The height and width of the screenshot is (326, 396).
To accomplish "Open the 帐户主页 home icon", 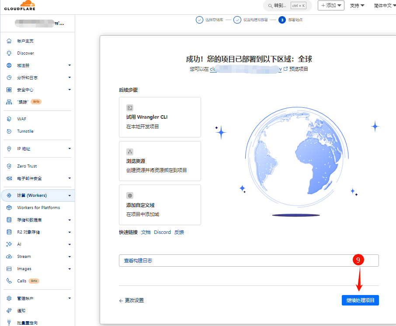I will (9, 41).
